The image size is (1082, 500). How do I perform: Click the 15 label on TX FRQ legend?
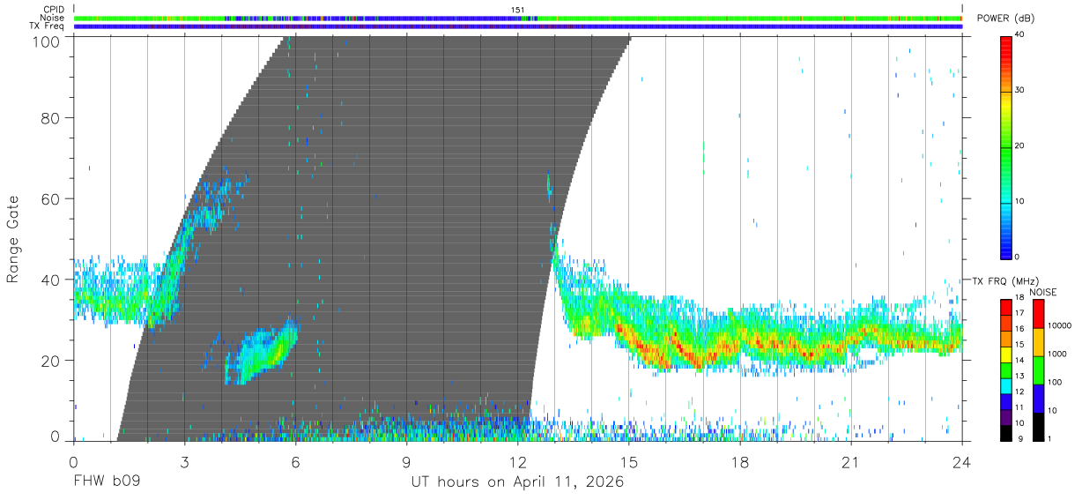tap(1019, 345)
